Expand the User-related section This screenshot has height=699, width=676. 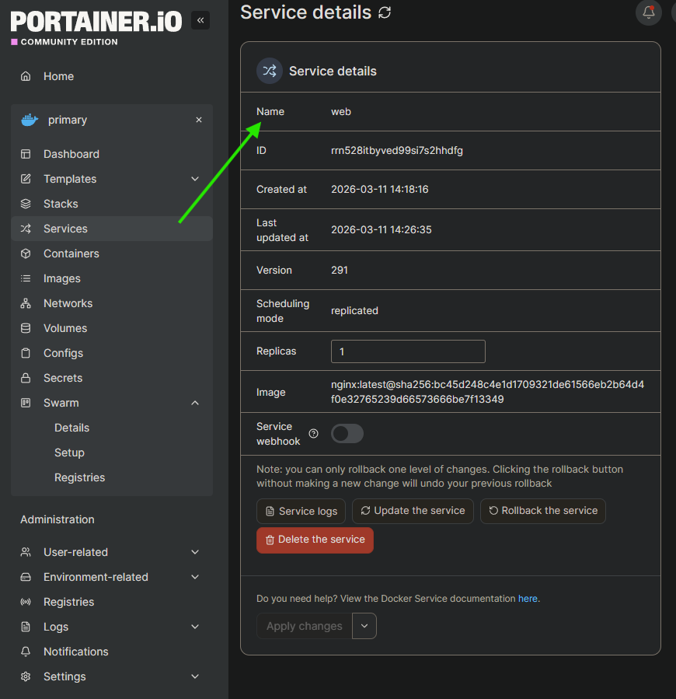pyautogui.click(x=195, y=552)
